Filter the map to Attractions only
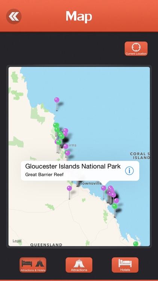Screen dimensions: 158x281 pyautogui.click(x=79, y=265)
